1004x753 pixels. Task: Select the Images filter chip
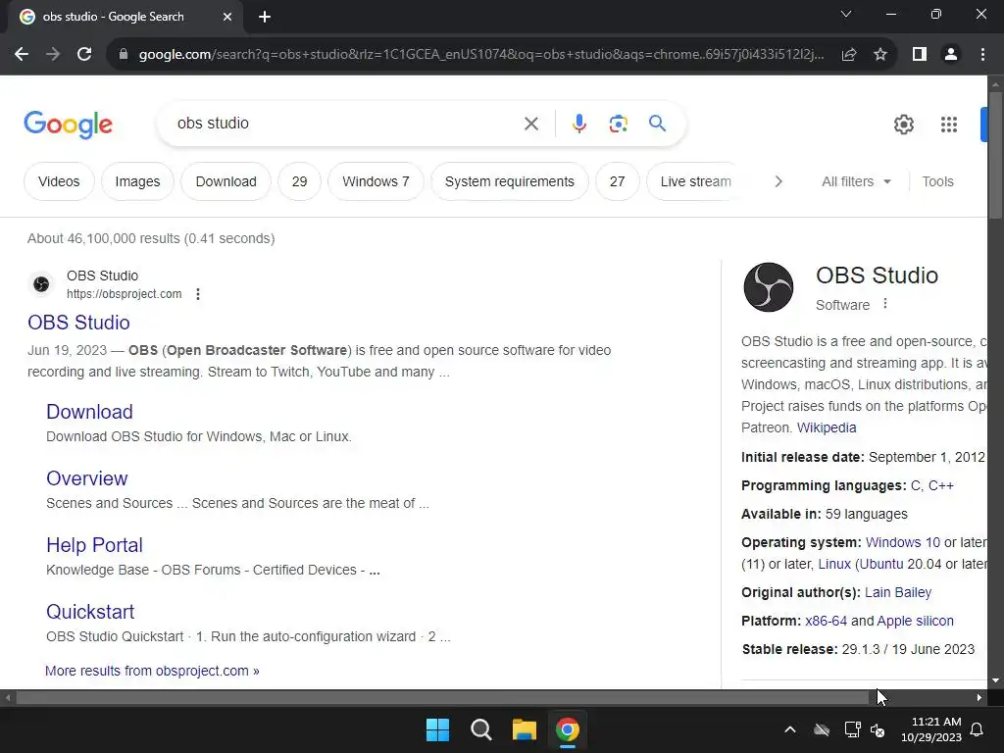coord(137,181)
